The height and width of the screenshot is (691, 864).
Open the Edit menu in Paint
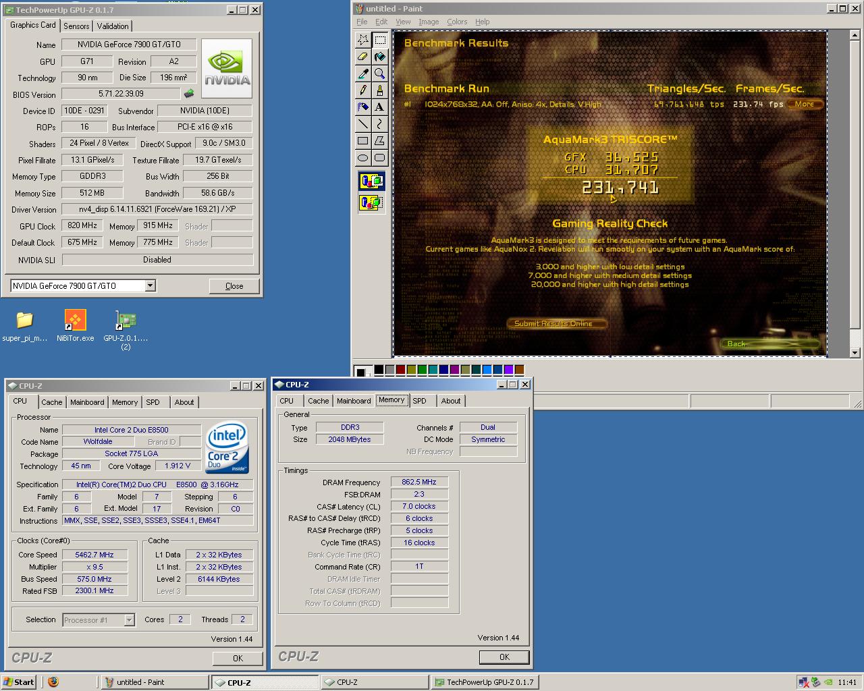(381, 22)
